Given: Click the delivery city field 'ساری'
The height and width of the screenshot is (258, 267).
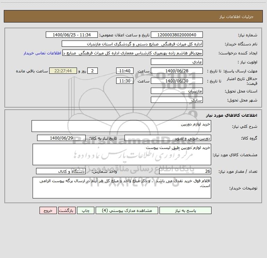Looking at the screenshot, I should [177, 100].
